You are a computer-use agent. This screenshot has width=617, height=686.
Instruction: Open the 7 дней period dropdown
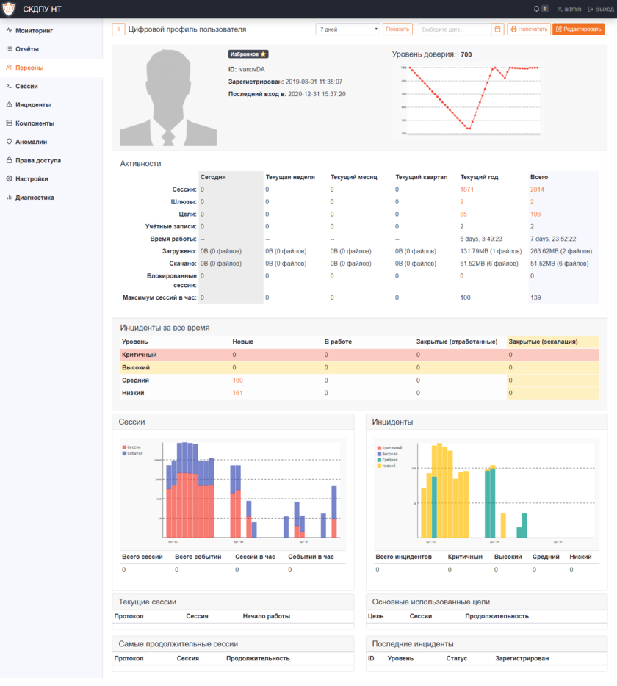click(x=347, y=29)
